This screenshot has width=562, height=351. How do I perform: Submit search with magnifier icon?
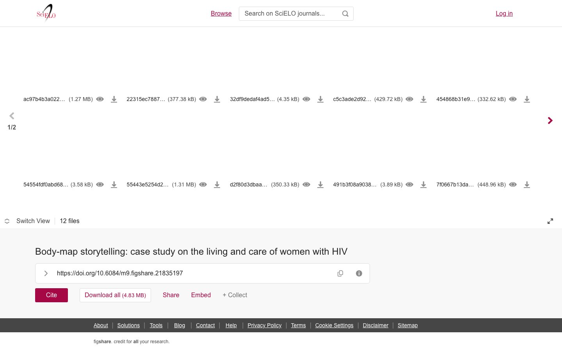pos(345,14)
